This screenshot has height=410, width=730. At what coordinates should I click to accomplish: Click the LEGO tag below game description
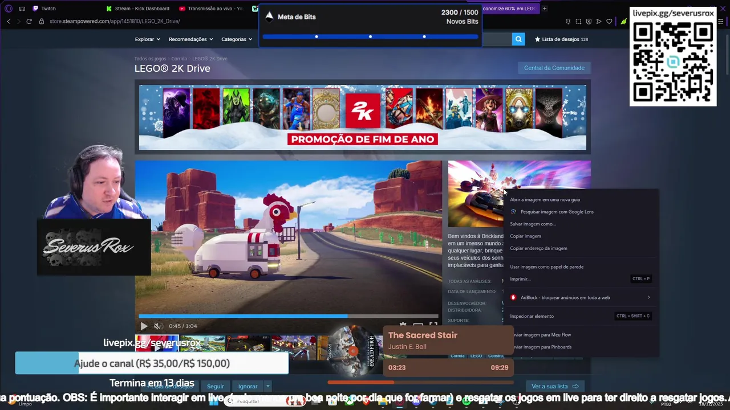[476, 356]
